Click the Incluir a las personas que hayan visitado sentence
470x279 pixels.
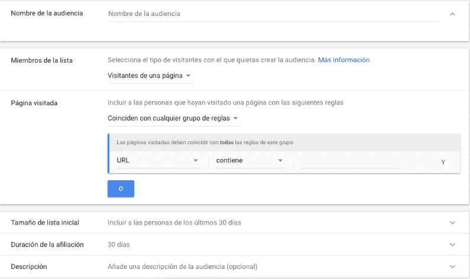coord(225,103)
